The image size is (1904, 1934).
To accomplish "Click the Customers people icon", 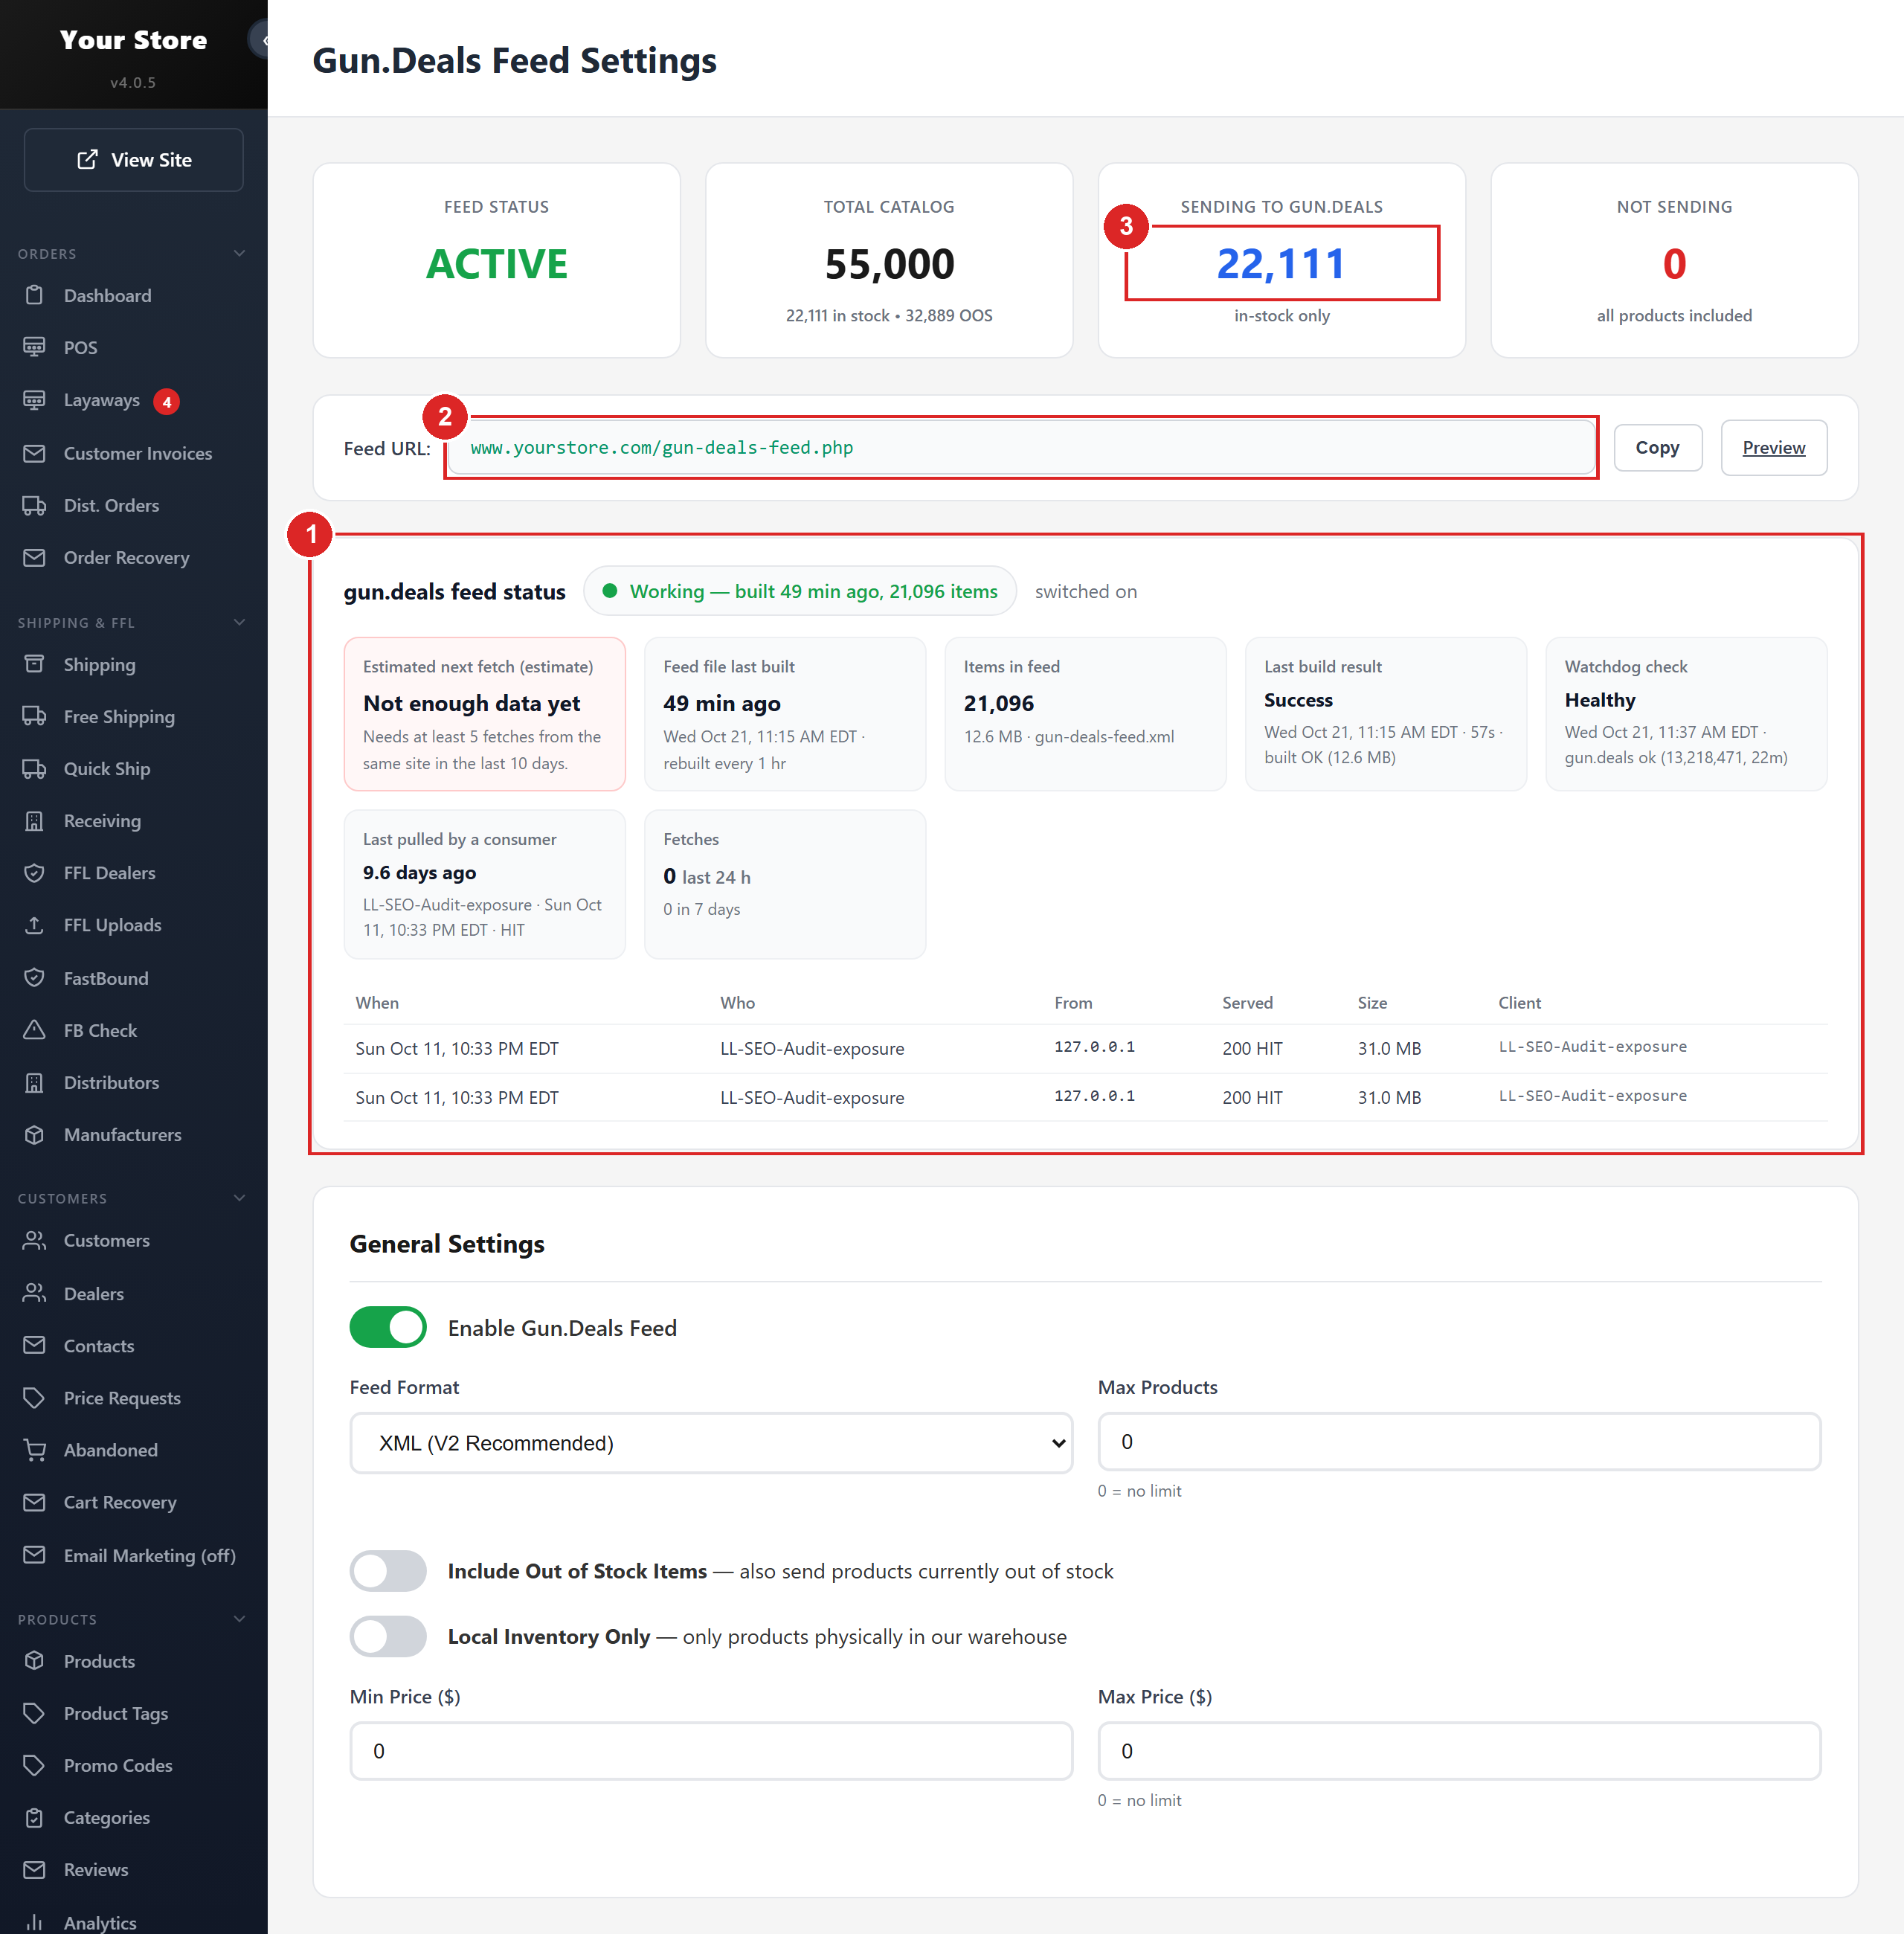I will pos(34,1240).
